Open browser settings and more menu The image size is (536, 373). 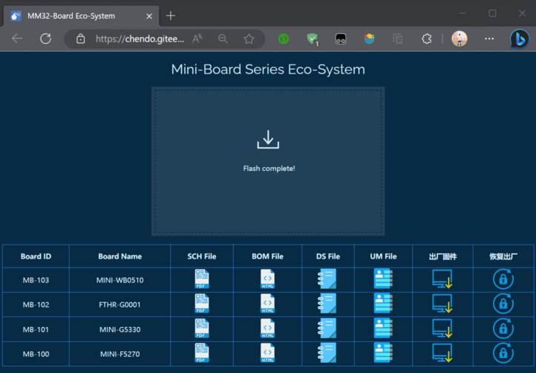[488, 39]
